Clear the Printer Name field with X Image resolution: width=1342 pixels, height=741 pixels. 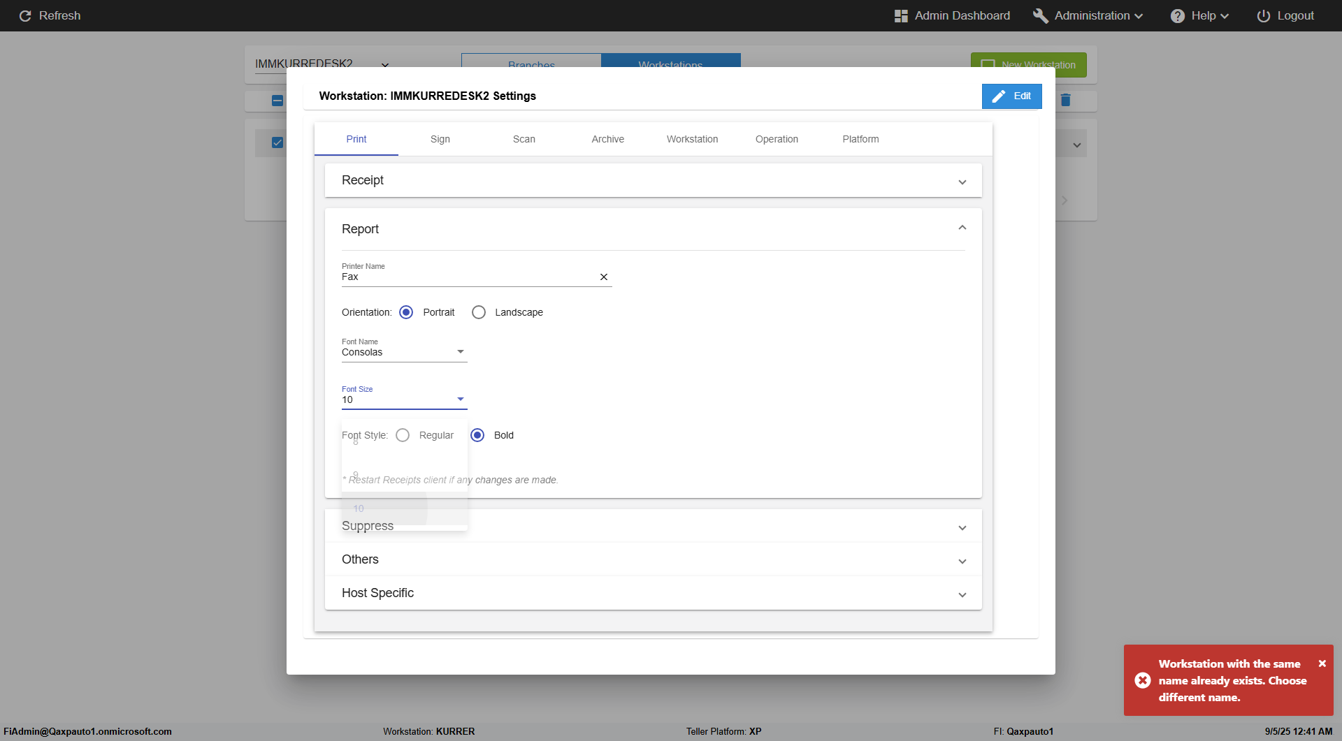(x=604, y=277)
